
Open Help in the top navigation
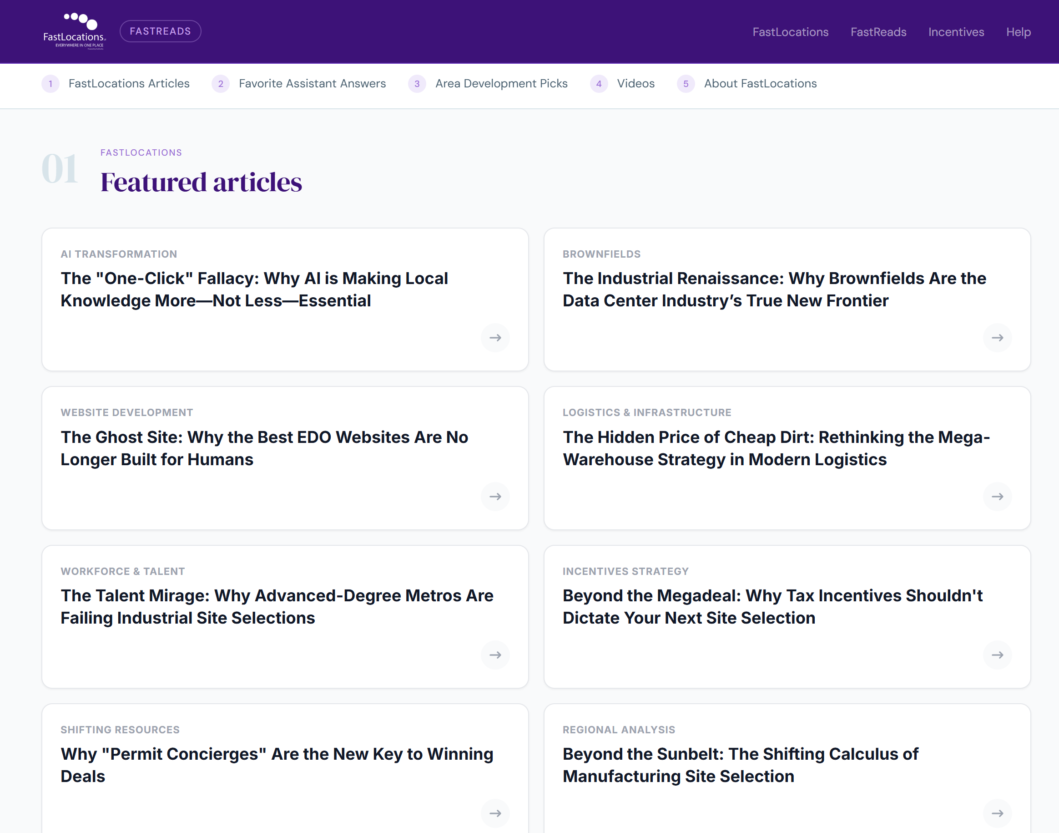(1018, 32)
